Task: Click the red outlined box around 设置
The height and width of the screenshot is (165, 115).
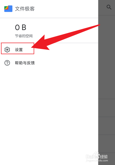Action: 17,48
